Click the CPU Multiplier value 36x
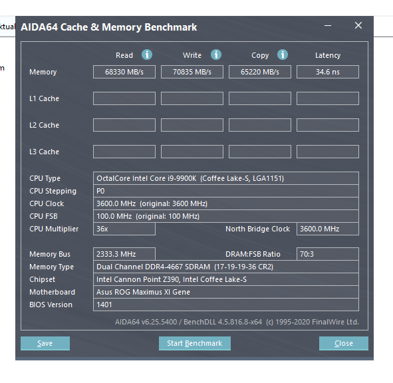 tap(124, 229)
